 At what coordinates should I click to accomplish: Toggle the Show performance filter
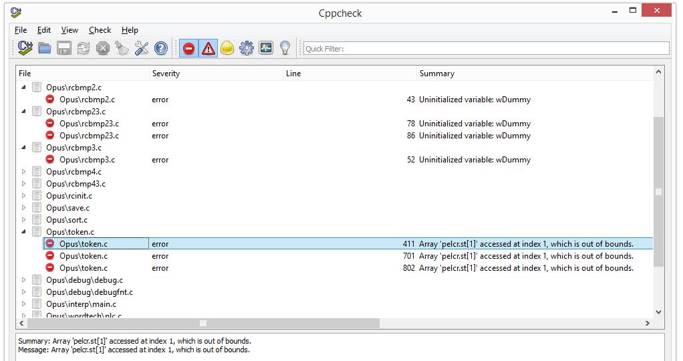[x=266, y=48]
